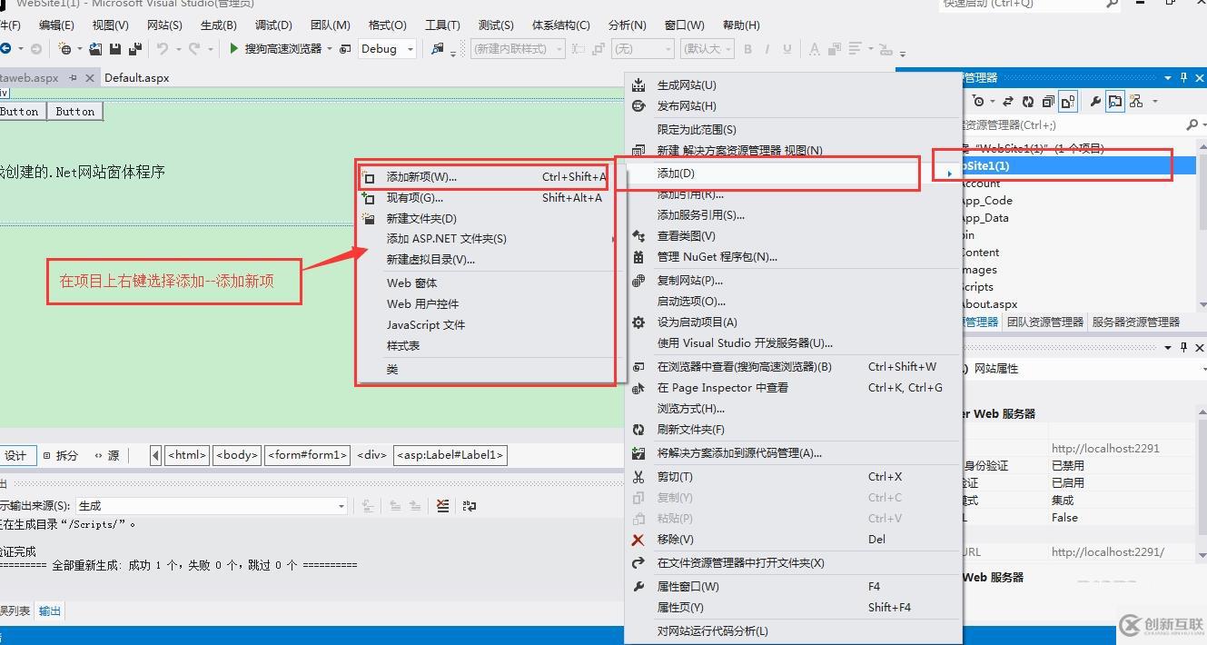Toggle word wrap in the Output panel
The height and width of the screenshot is (645, 1207).
tap(469, 506)
